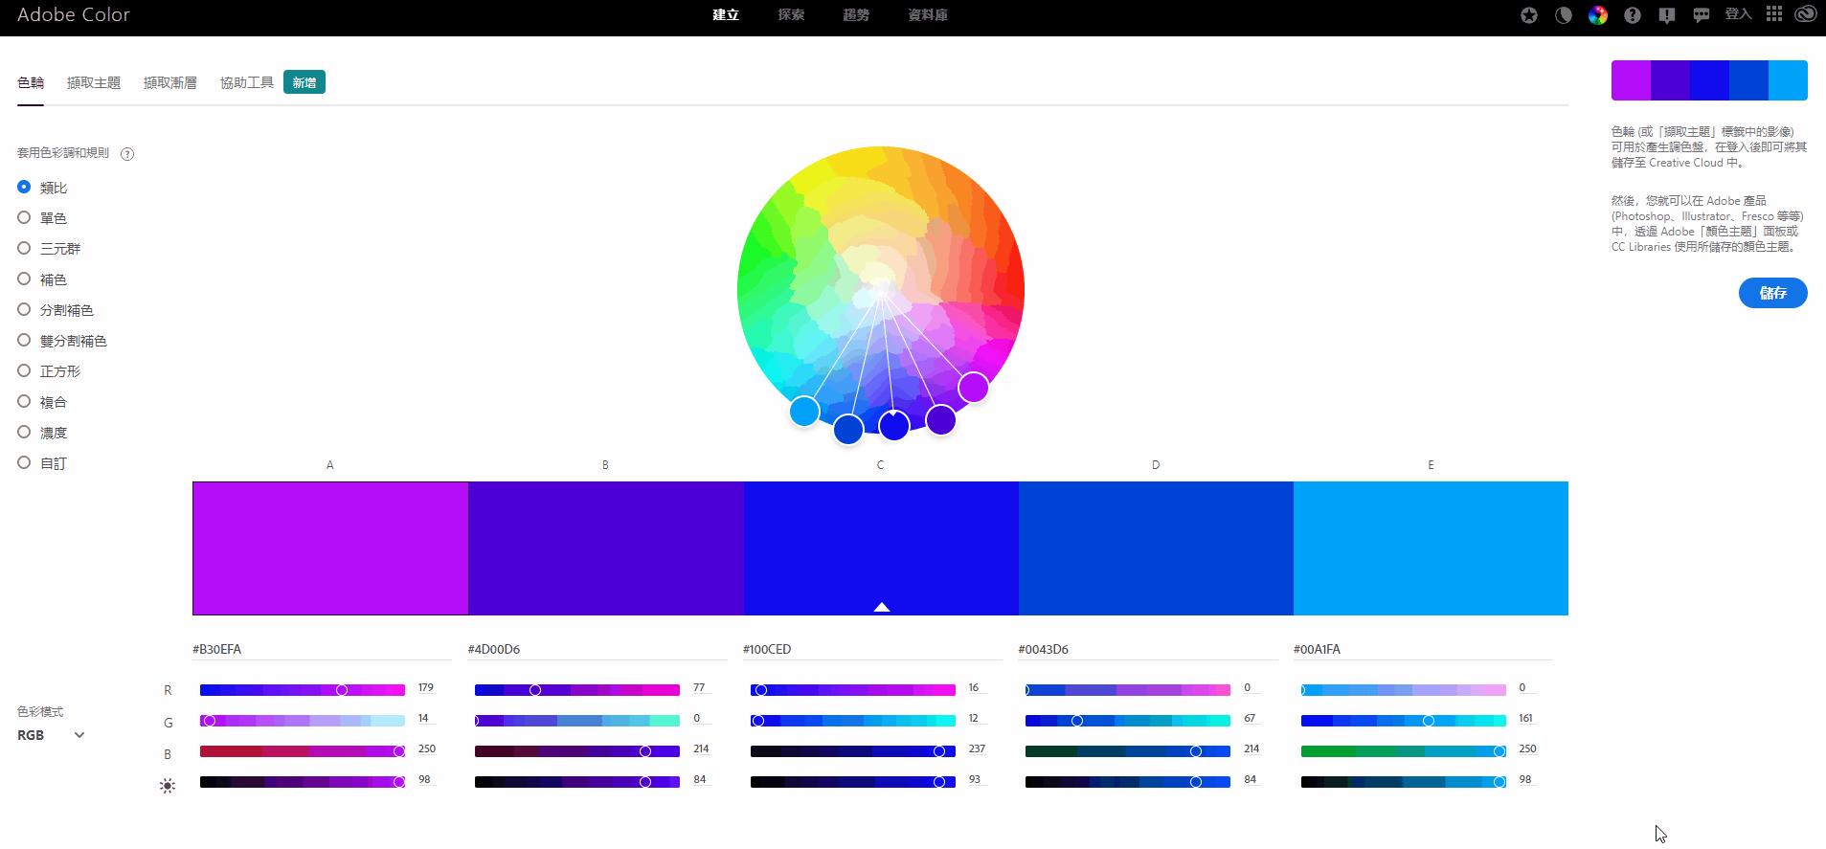Click the rainbow color wheel icon
1826x849 pixels.
(x=1598, y=15)
